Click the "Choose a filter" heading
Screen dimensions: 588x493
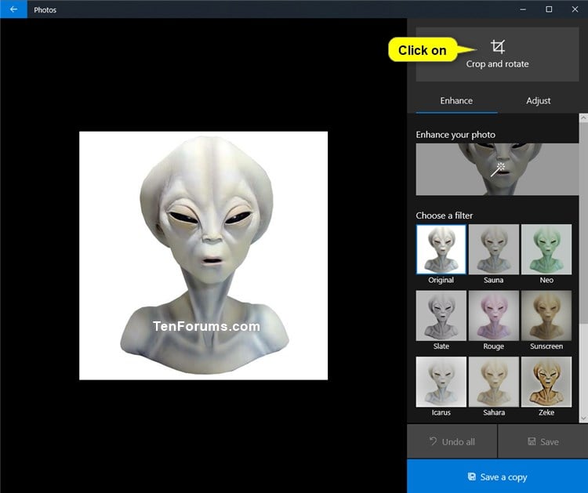pos(444,216)
